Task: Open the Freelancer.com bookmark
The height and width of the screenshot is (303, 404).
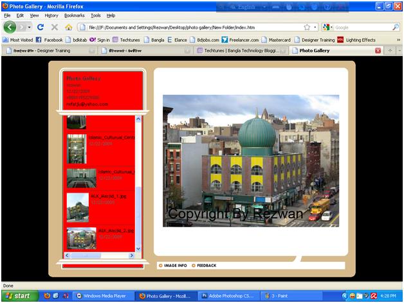Action: [x=240, y=40]
